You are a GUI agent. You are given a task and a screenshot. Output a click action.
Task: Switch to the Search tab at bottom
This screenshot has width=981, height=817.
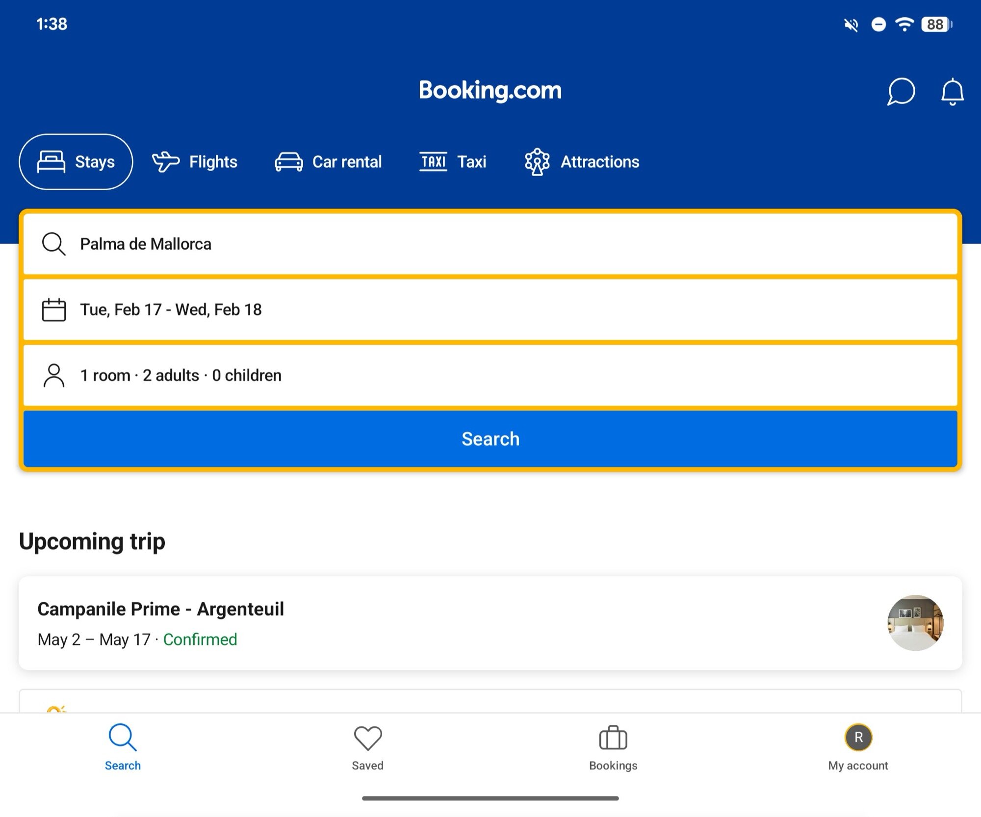tap(123, 745)
